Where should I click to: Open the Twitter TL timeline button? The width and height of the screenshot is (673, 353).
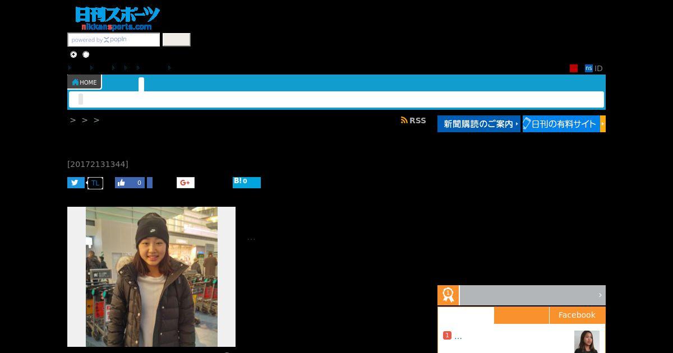[x=95, y=183]
